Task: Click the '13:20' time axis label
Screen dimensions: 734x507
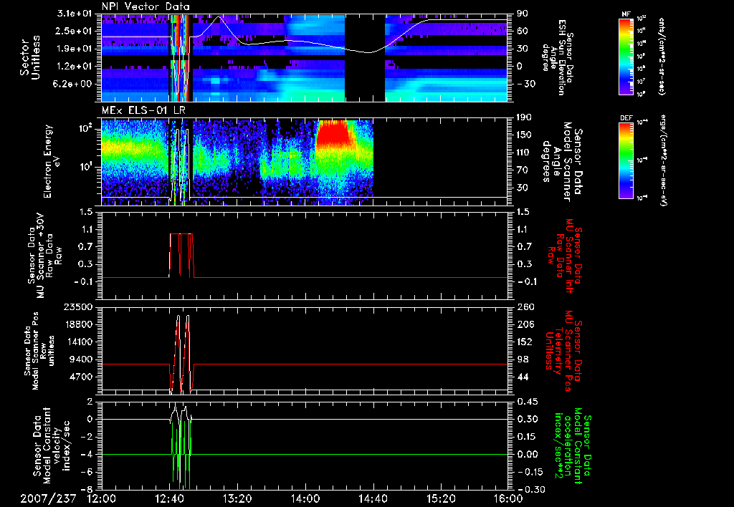Action: [237, 498]
